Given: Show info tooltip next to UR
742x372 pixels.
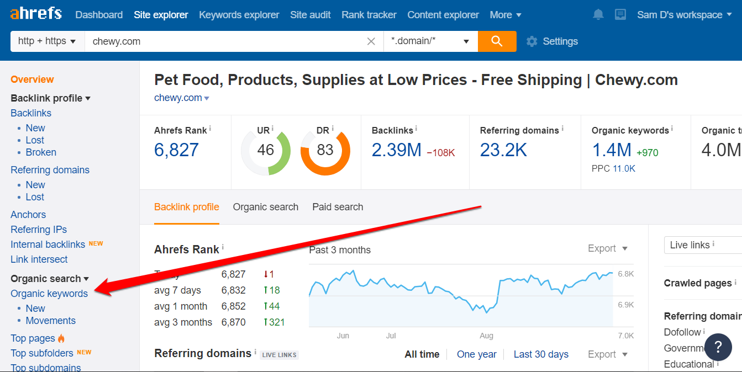Looking at the screenshot, I should pos(272,129).
